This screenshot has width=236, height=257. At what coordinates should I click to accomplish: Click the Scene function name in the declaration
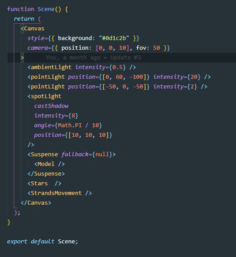[x=46, y=9]
